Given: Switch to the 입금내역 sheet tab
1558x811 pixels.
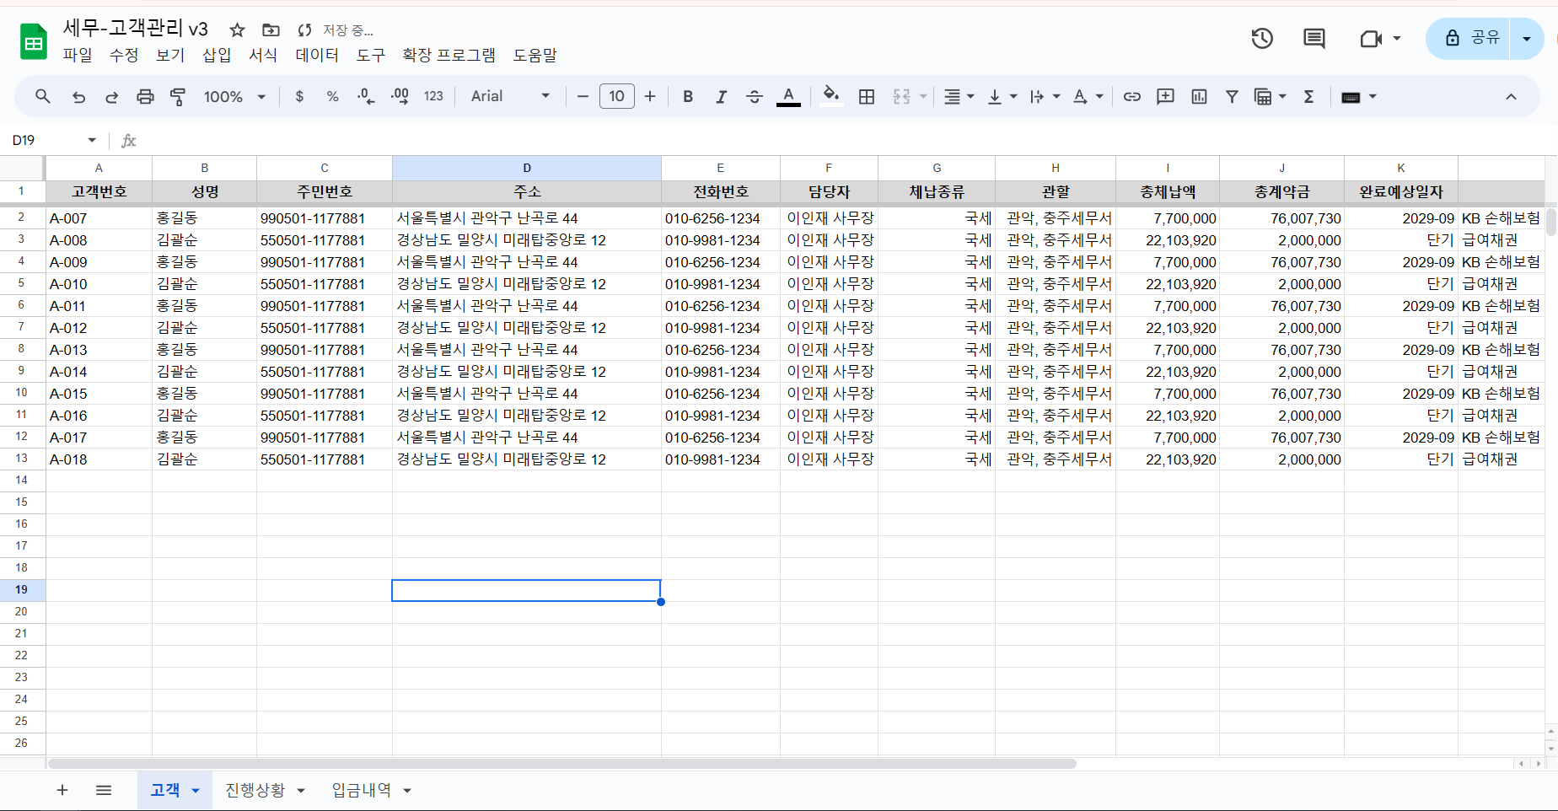Looking at the screenshot, I should click(x=361, y=790).
